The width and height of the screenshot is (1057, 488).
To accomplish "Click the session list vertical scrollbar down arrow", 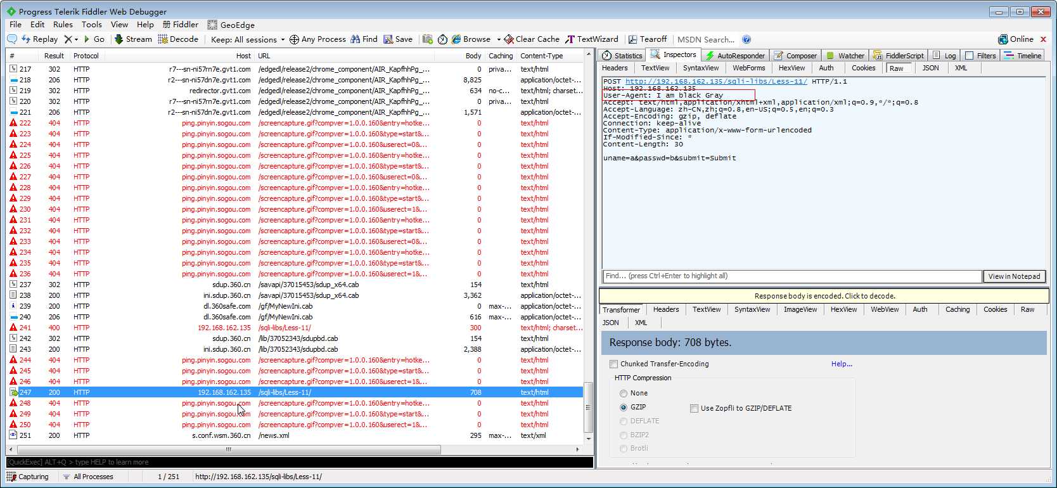I will (x=588, y=439).
